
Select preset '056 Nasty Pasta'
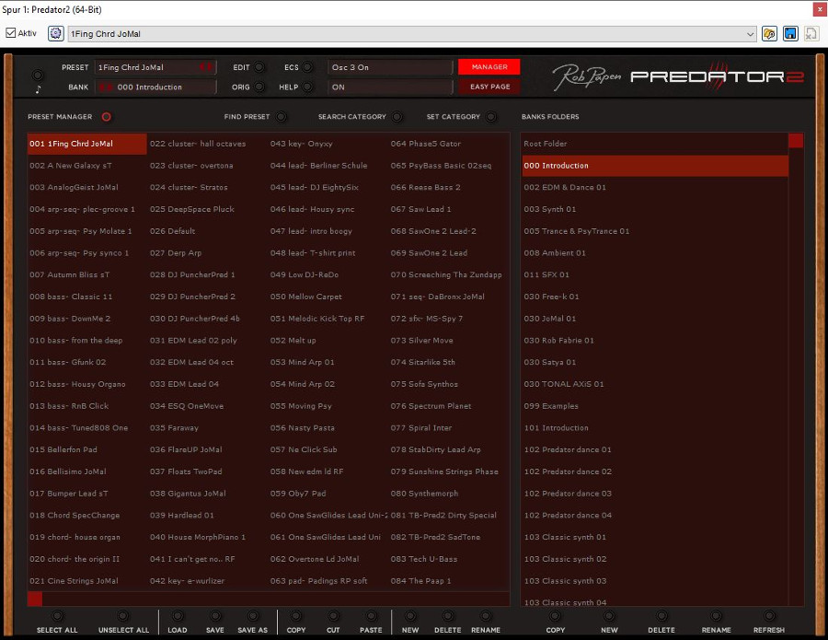(x=302, y=427)
